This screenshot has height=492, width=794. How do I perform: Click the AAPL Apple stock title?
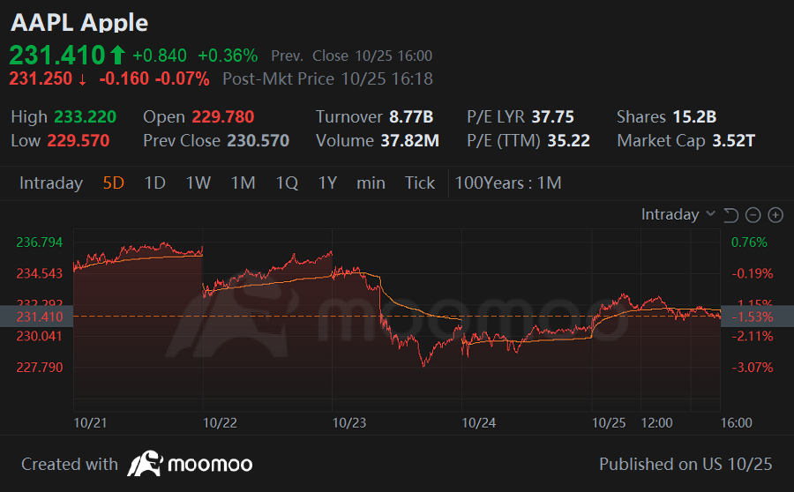point(79,23)
